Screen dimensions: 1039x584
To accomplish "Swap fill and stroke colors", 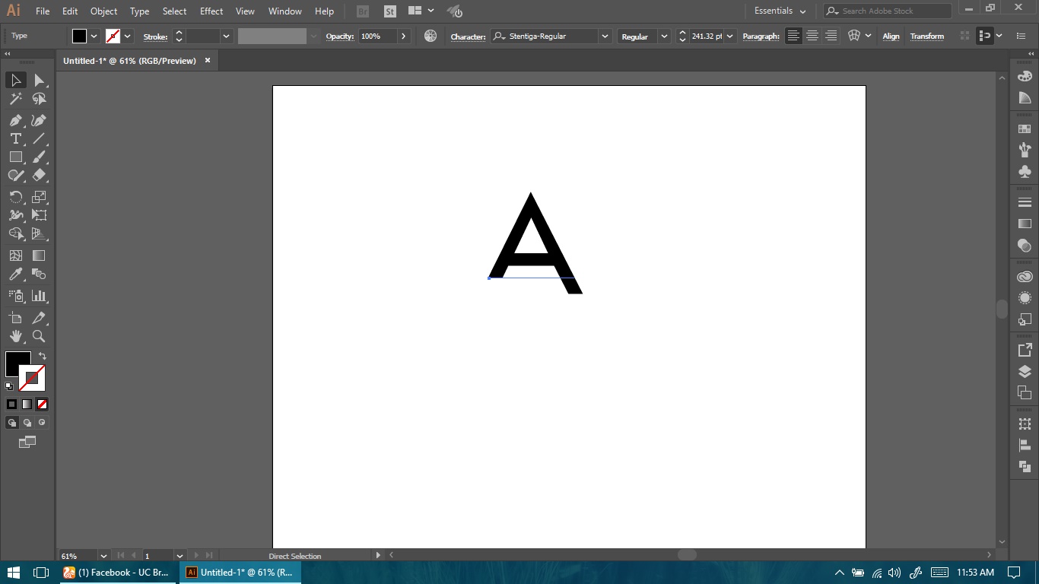I will [43, 356].
